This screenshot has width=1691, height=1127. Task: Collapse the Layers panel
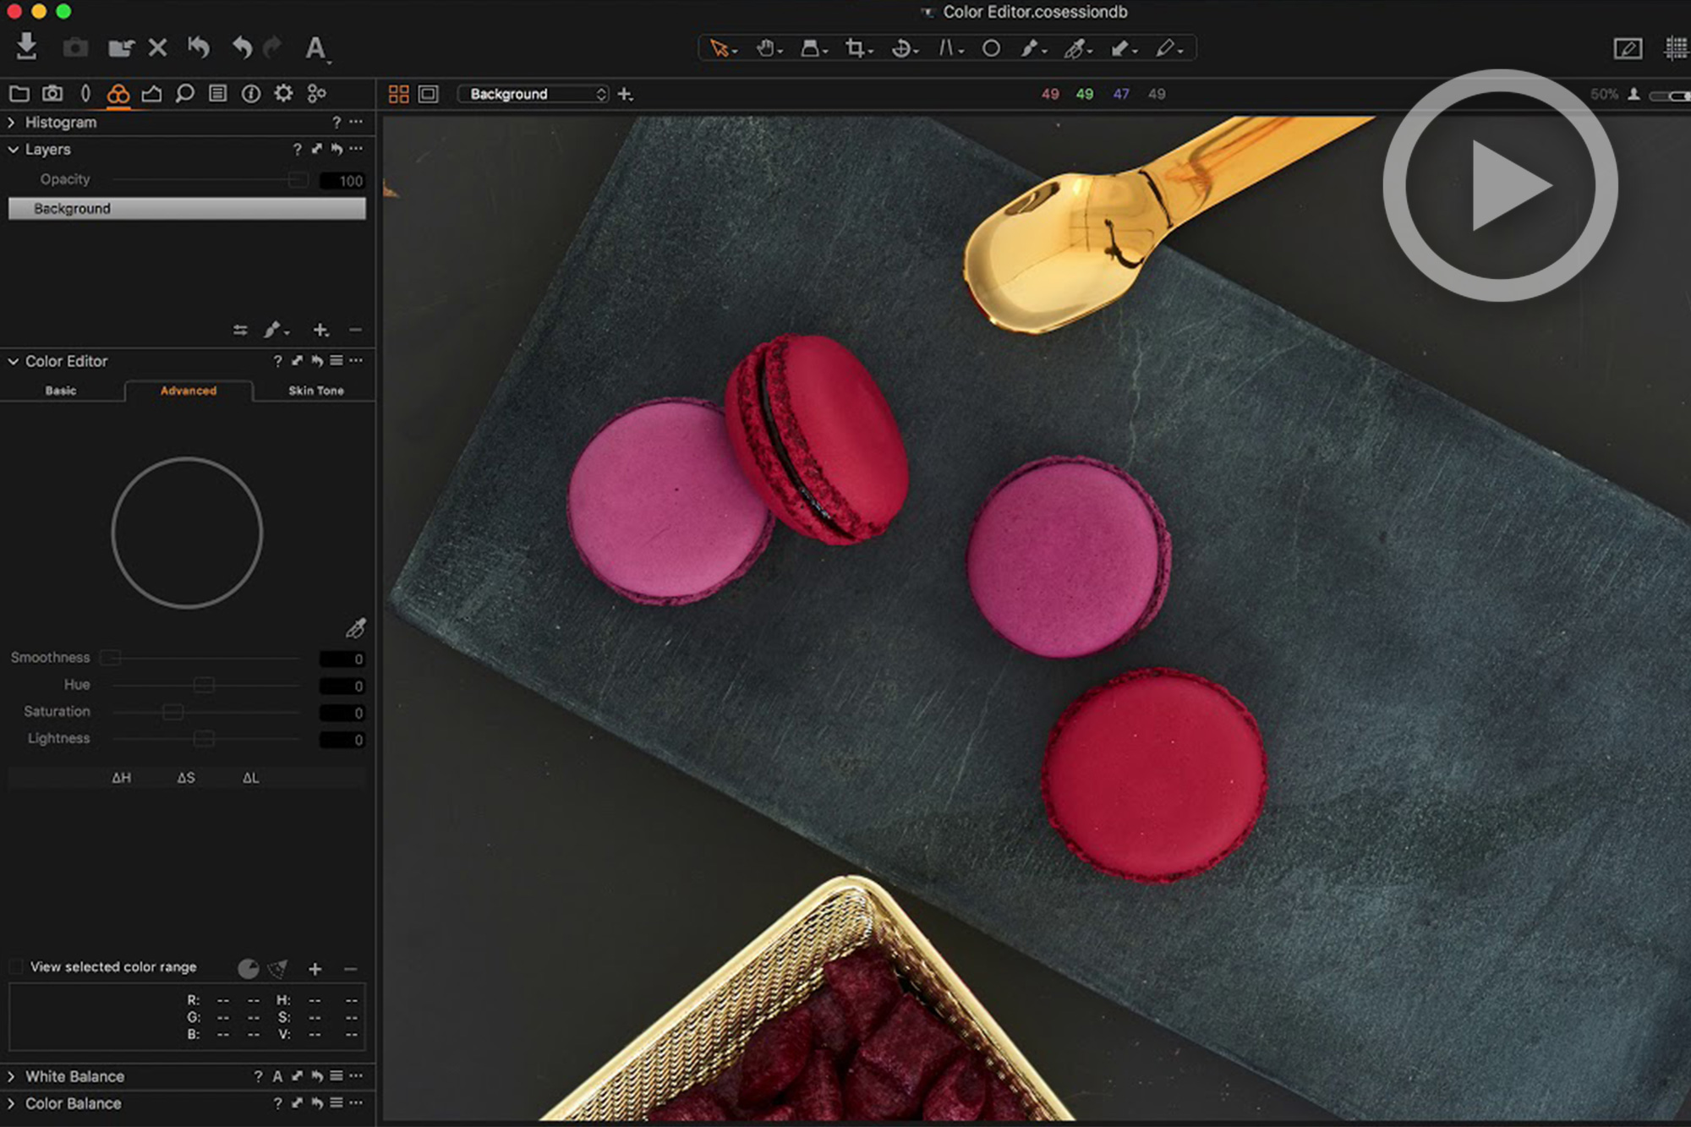pyautogui.click(x=12, y=149)
